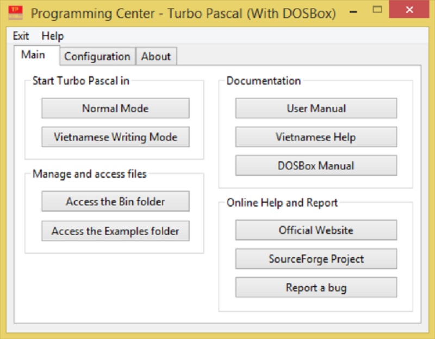Open the Bin folder

(x=115, y=201)
